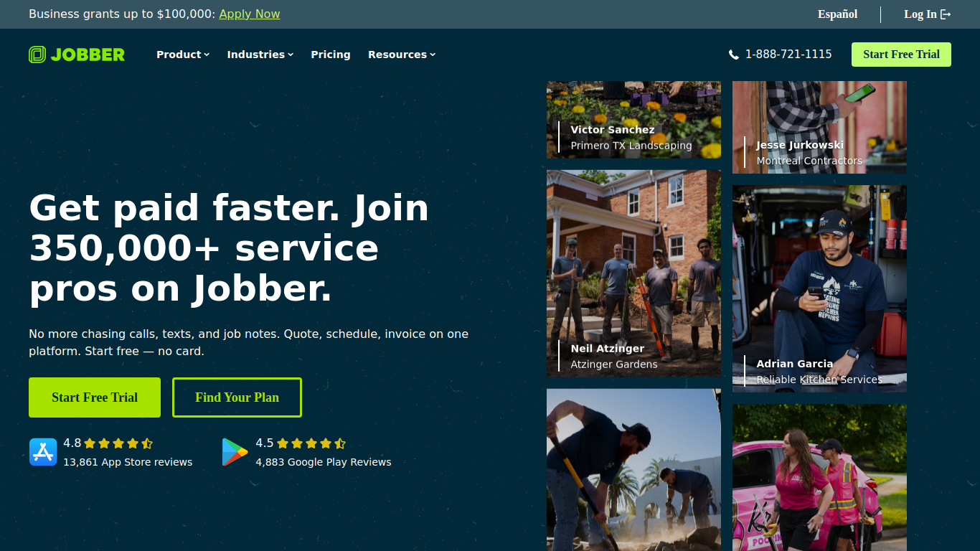The image size is (980, 551).
Task: Click the Atzinger Gardens caption
Action: (x=614, y=364)
